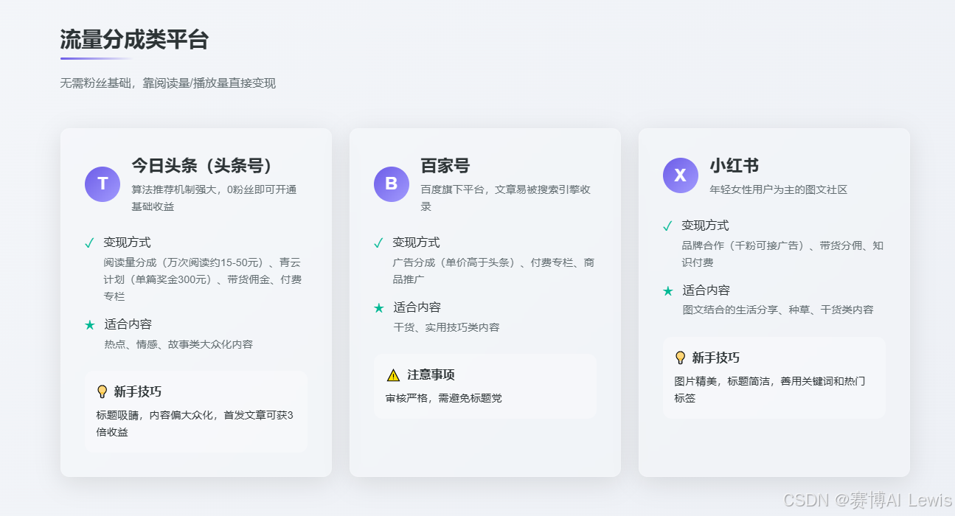The width and height of the screenshot is (955, 516).
Task: Click the description 年轻女性用户为主的图文社区
Action: click(779, 189)
